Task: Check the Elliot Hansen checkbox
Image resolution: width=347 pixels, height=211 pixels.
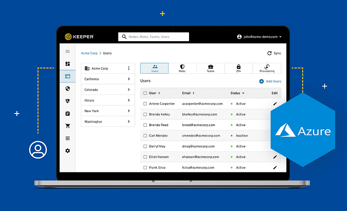Action: (145, 157)
